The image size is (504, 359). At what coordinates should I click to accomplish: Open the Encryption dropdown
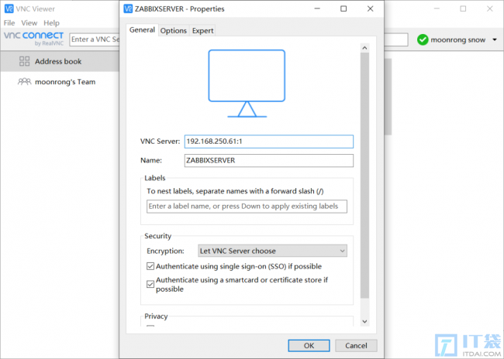click(273, 251)
